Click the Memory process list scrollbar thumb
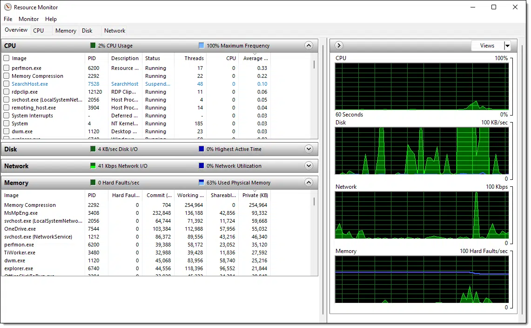 coord(314,201)
